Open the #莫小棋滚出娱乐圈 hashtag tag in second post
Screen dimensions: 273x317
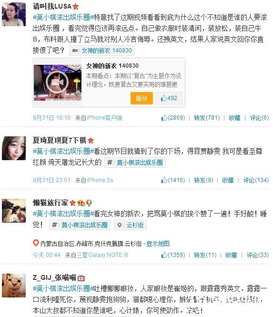tap(135, 163)
